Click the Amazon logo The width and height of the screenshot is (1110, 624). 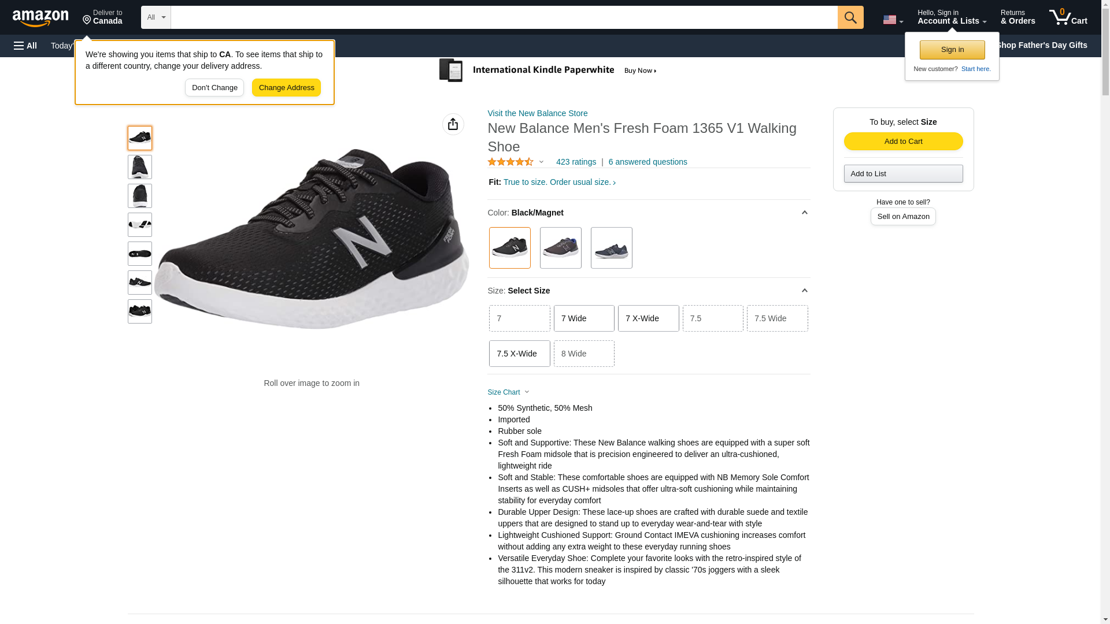click(x=40, y=18)
